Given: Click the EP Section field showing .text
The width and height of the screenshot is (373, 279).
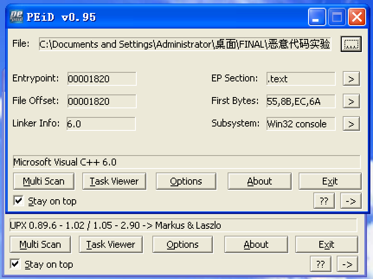Looking at the screenshot, I should click(301, 78).
